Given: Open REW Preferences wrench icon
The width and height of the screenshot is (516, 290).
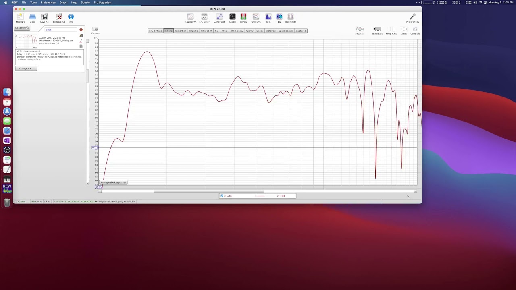Looking at the screenshot, I should [412, 17].
